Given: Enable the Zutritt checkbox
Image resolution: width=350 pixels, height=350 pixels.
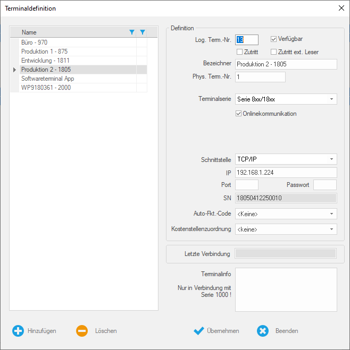Looking at the screenshot, I should coord(239,52).
